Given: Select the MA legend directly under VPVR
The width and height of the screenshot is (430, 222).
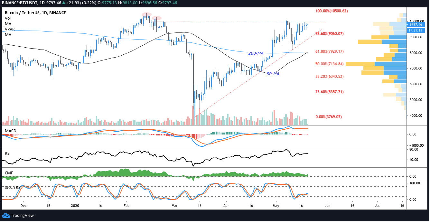Looking at the screenshot, I should tap(8, 34).
